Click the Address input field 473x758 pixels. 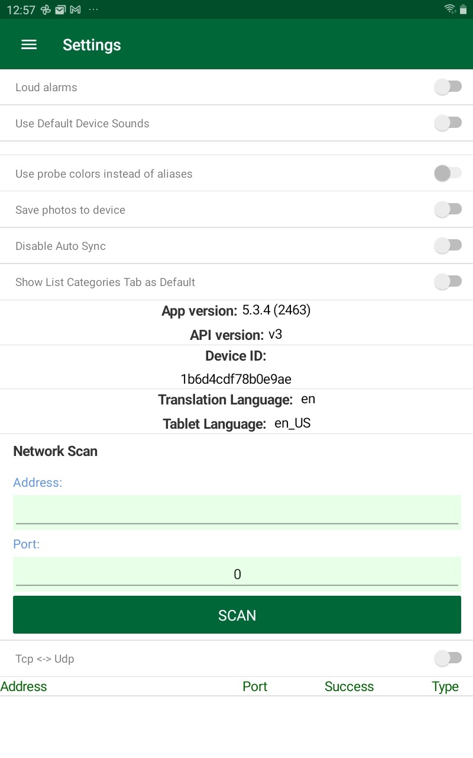237,511
